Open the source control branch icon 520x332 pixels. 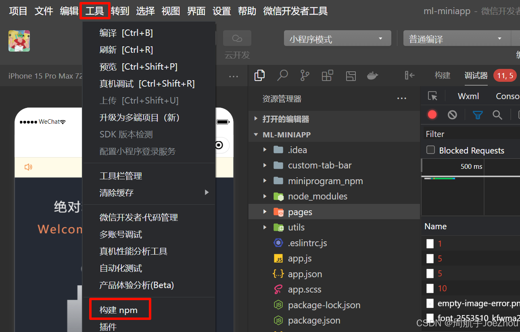[305, 75]
